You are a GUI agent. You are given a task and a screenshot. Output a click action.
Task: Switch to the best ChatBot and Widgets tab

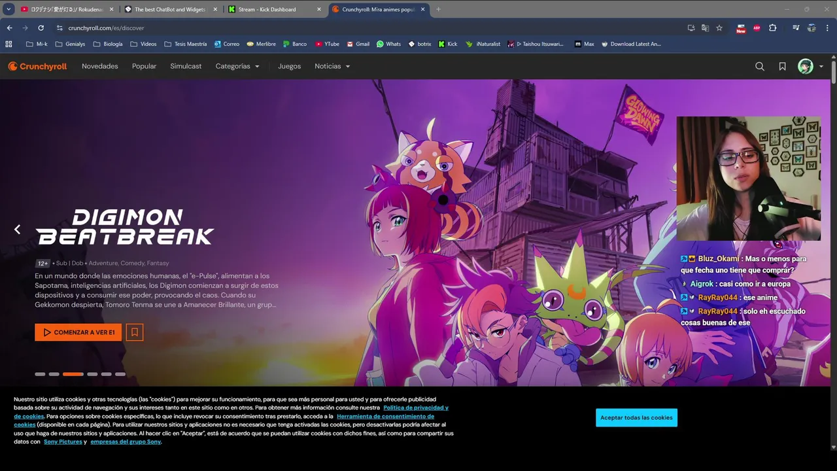coord(171,9)
